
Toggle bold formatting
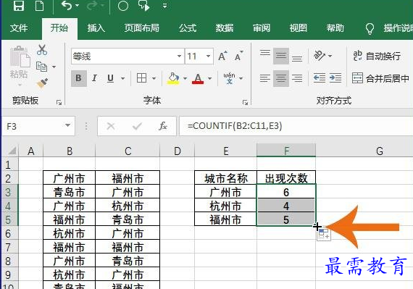point(78,78)
